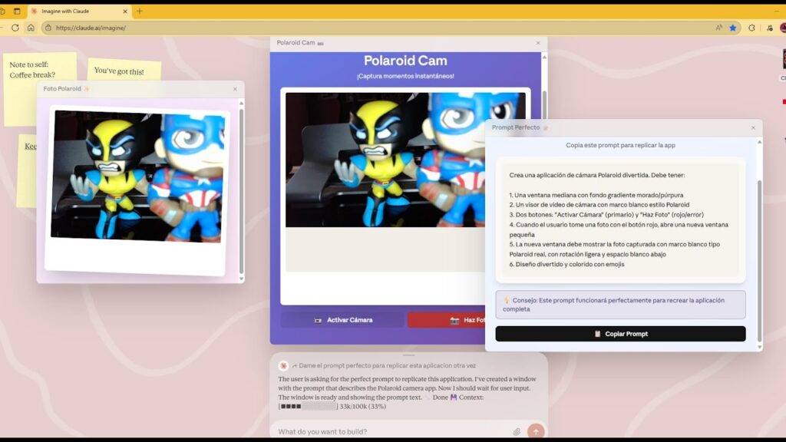Open the read aloud icon in address bar
Viewport: 786px width, 442px height.
(718, 28)
